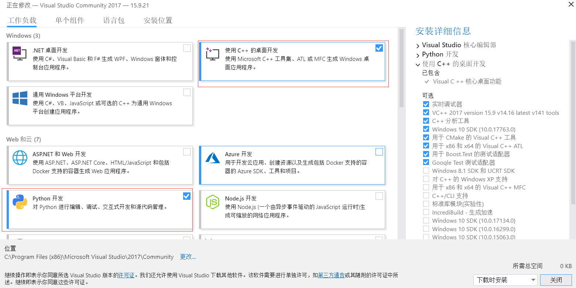Click the install path C:\Program Files (x86) text

[x=89, y=257]
